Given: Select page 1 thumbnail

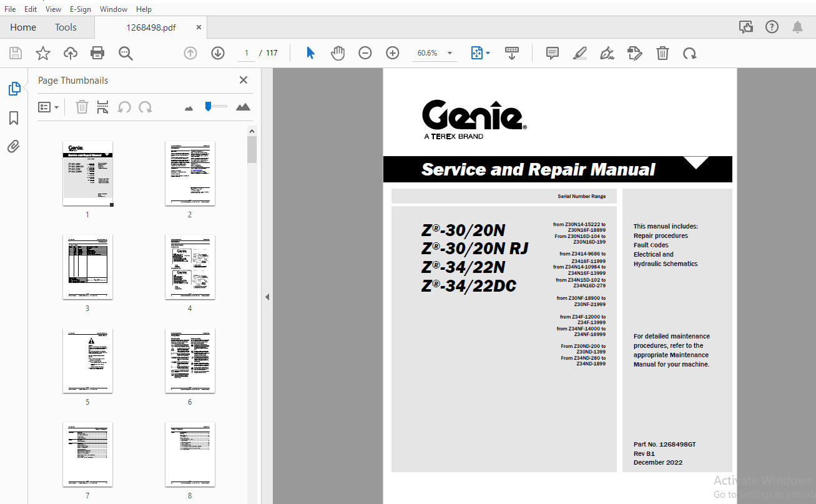Looking at the screenshot, I should 87,174.
